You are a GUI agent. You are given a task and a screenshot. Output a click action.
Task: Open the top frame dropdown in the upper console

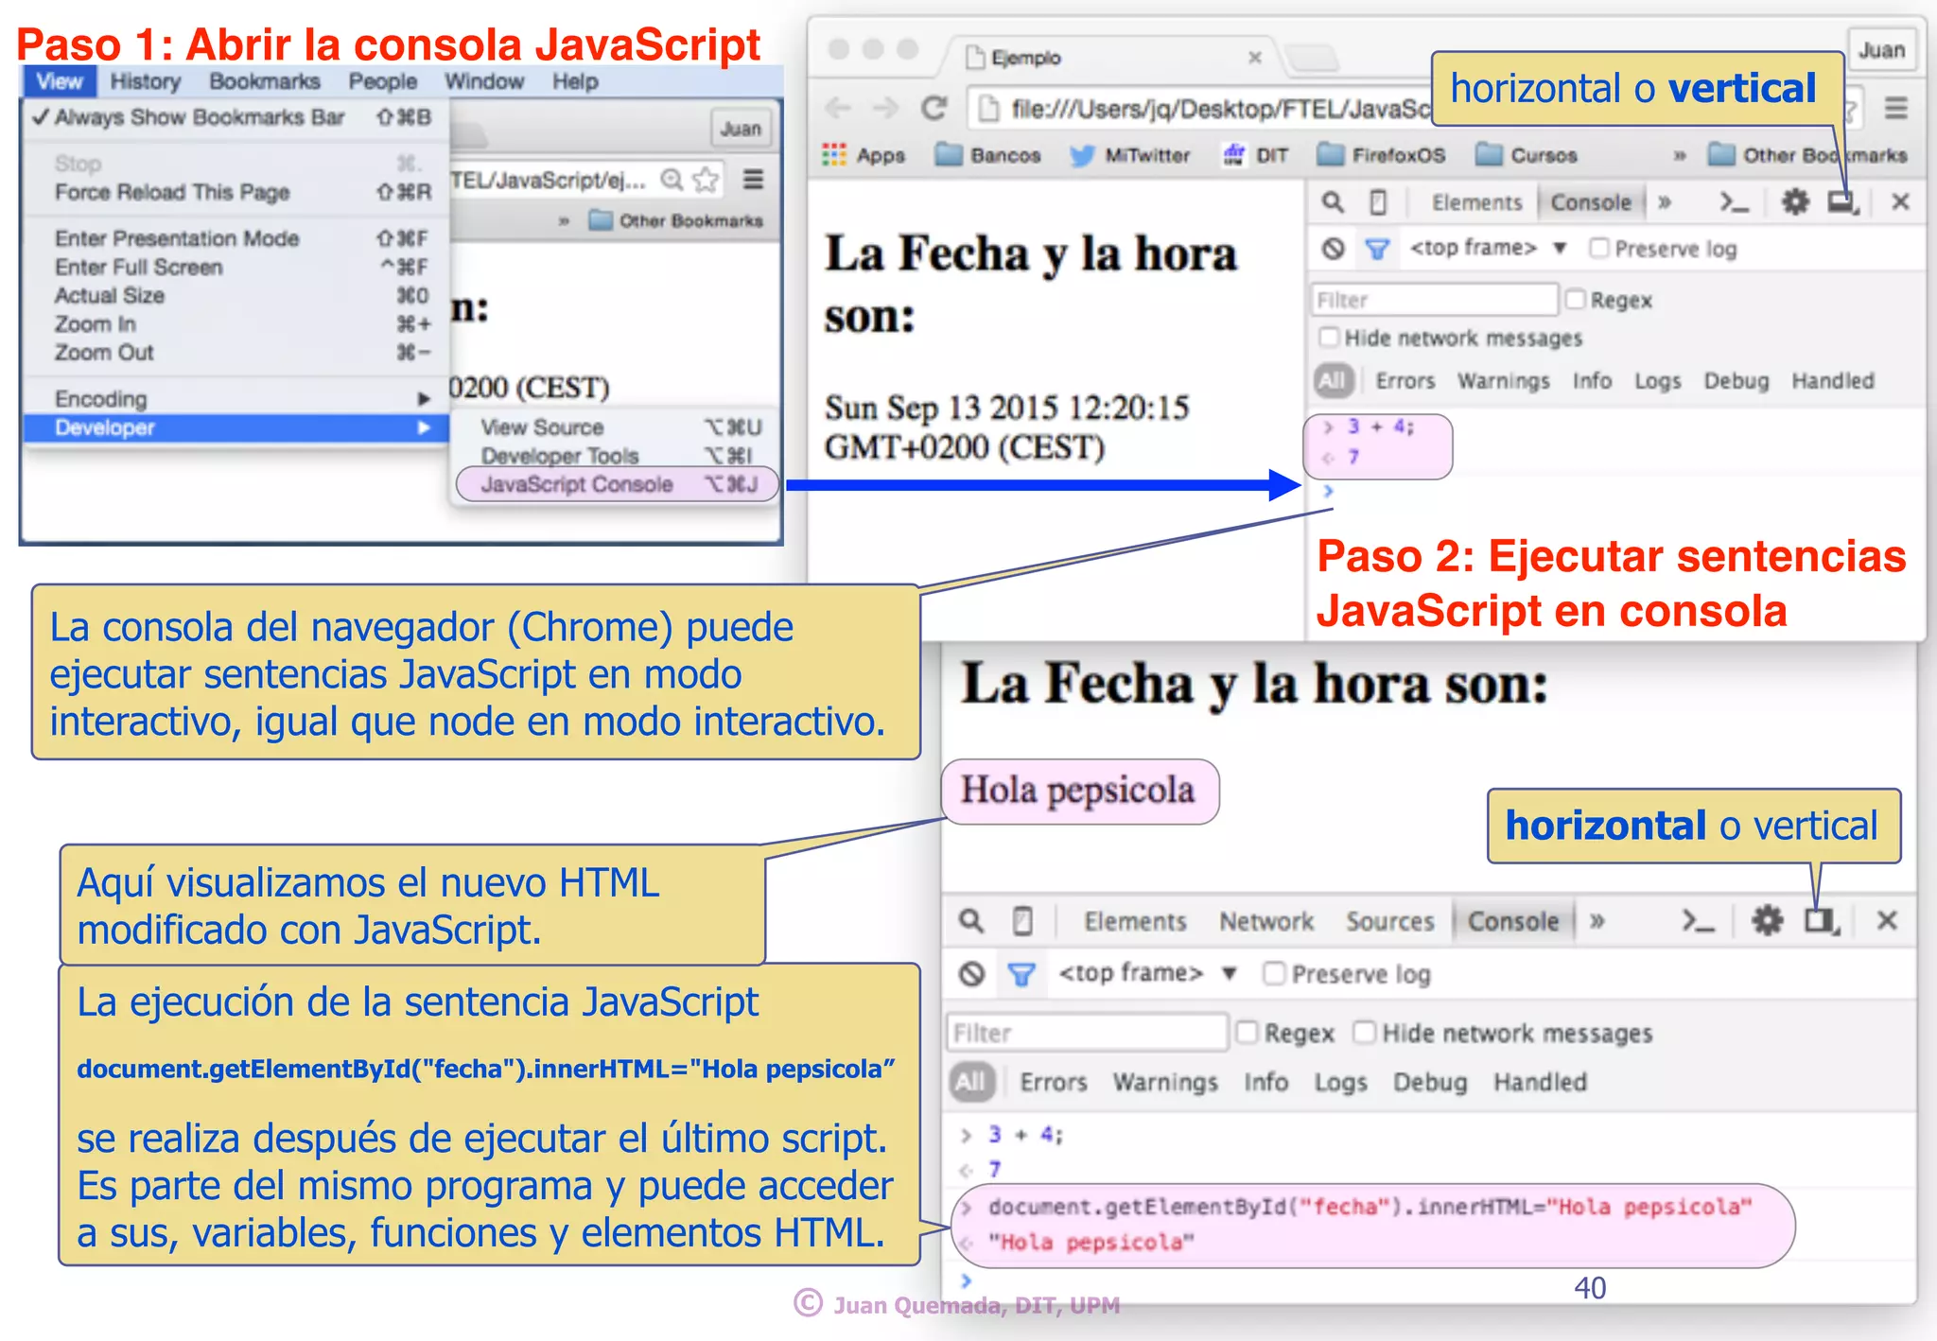coord(1488,248)
